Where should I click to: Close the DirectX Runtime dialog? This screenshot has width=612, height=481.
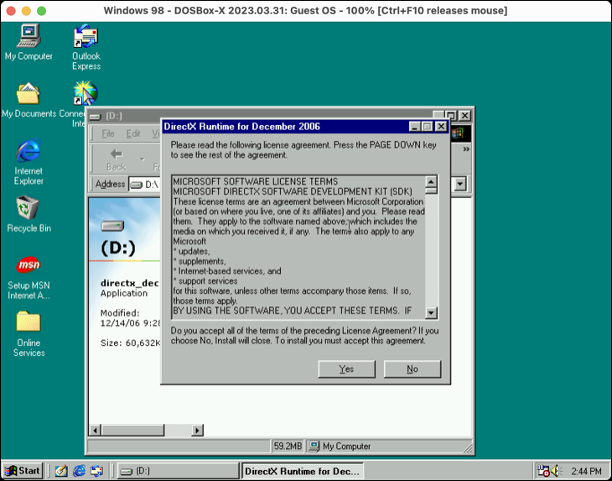point(441,127)
